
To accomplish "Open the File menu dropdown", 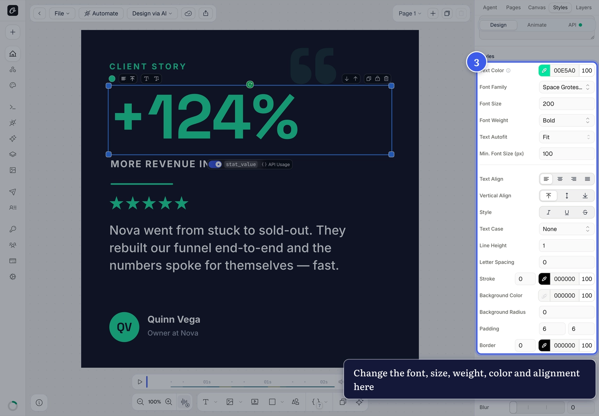I will pos(62,13).
